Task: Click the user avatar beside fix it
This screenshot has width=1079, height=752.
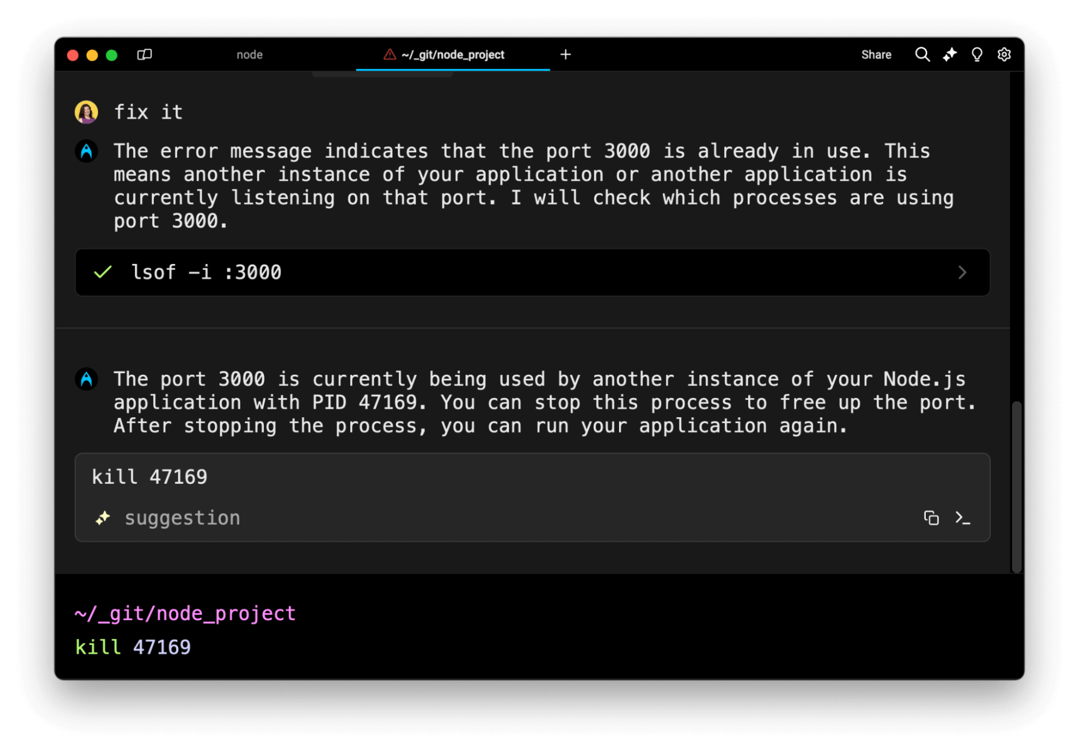Action: click(86, 112)
